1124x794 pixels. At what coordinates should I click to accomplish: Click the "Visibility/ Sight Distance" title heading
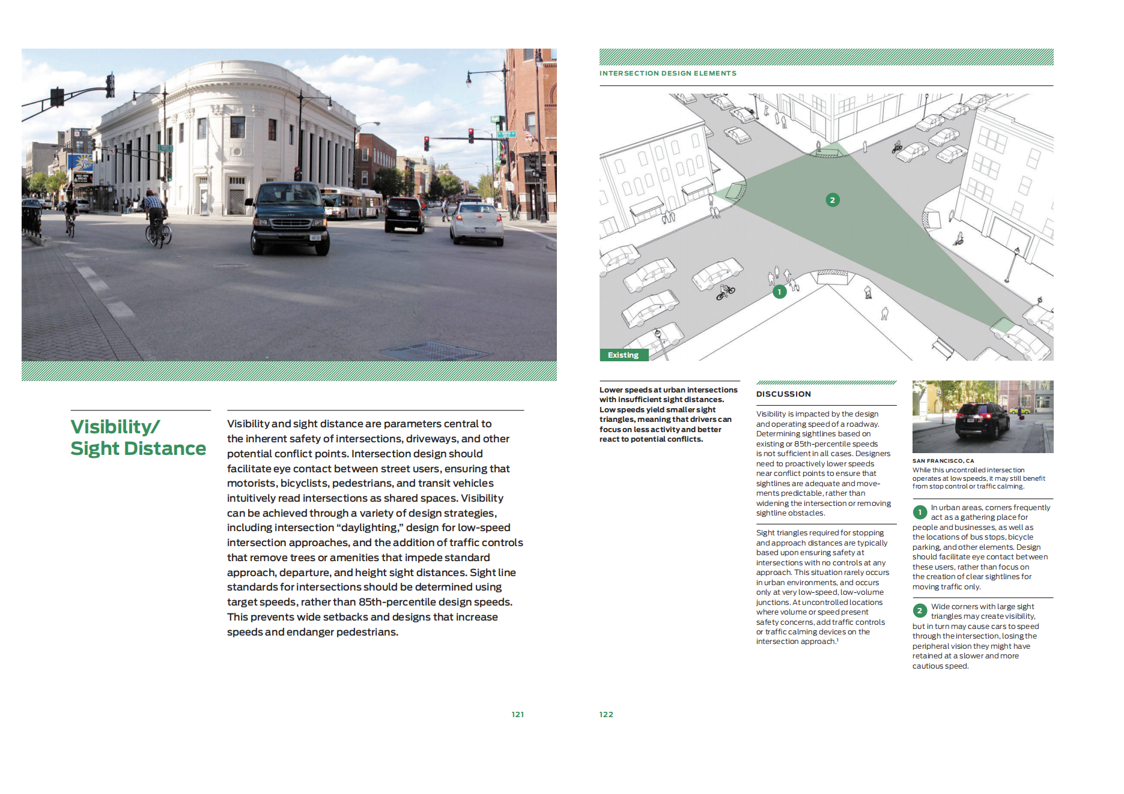[x=138, y=438]
